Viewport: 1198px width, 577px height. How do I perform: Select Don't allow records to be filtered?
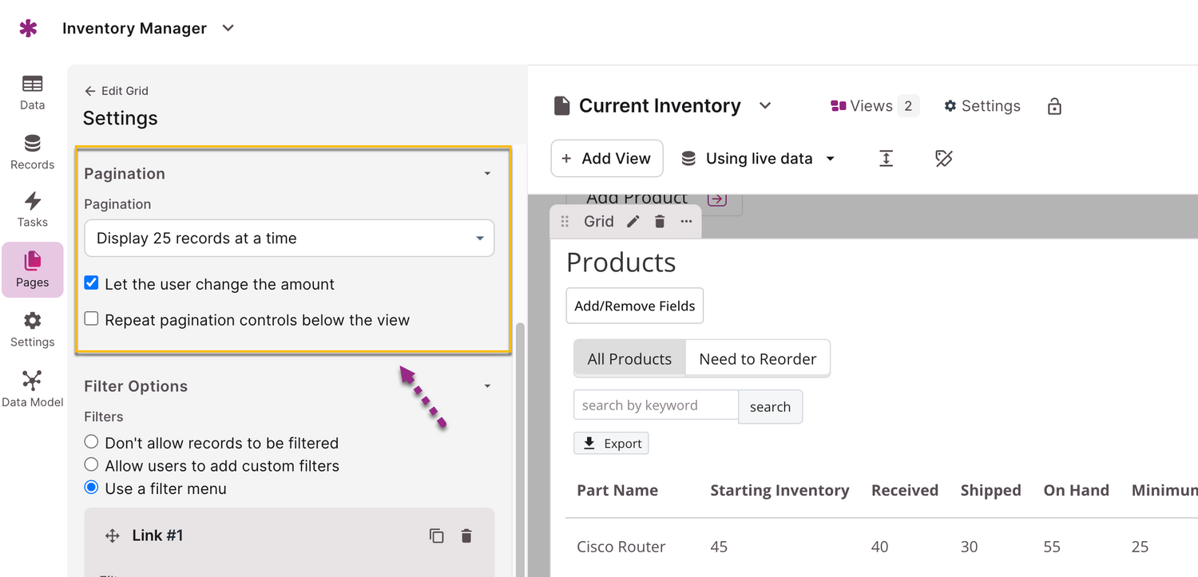pos(92,442)
